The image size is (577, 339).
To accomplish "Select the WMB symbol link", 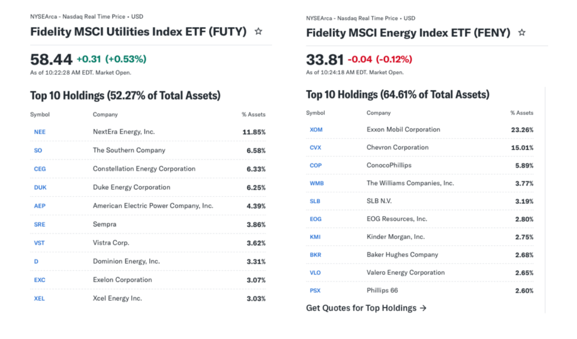I will coord(317,183).
